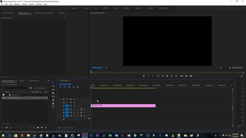Click Add Marker in timeline header
Image resolution: width=246 pixels, height=138 pixels.
(x=73, y=87)
